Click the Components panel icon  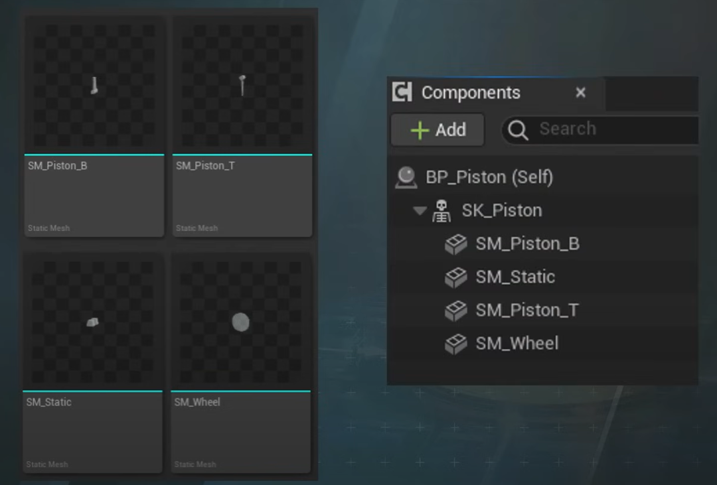coord(402,92)
